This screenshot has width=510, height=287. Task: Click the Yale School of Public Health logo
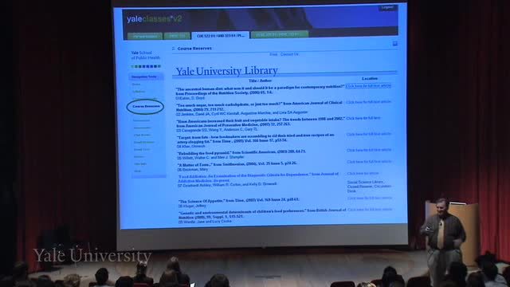point(145,55)
